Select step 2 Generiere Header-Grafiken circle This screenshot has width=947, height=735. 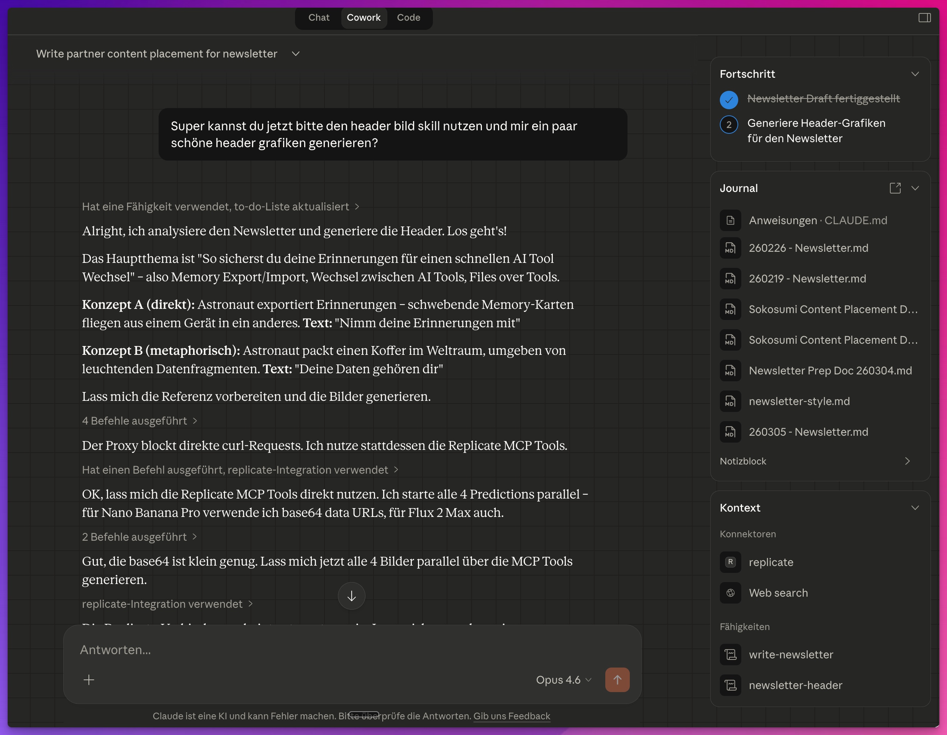click(729, 125)
